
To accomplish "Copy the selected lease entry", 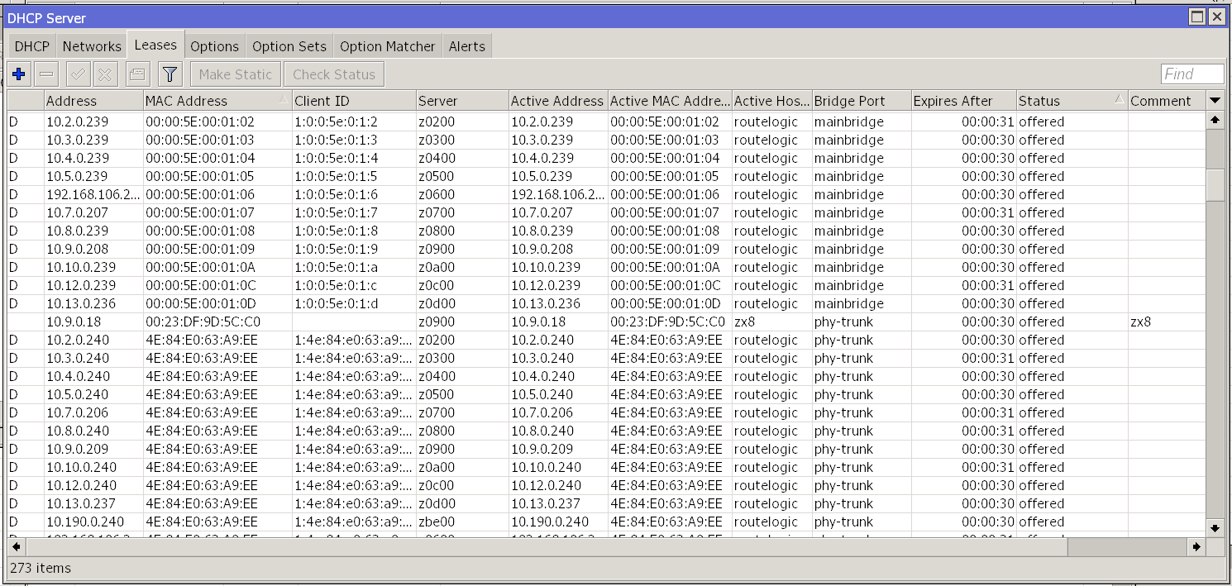I will tap(136, 74).
